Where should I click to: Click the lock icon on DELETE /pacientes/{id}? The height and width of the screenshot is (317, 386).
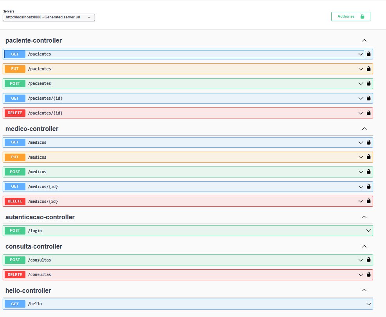click(368, 113)
